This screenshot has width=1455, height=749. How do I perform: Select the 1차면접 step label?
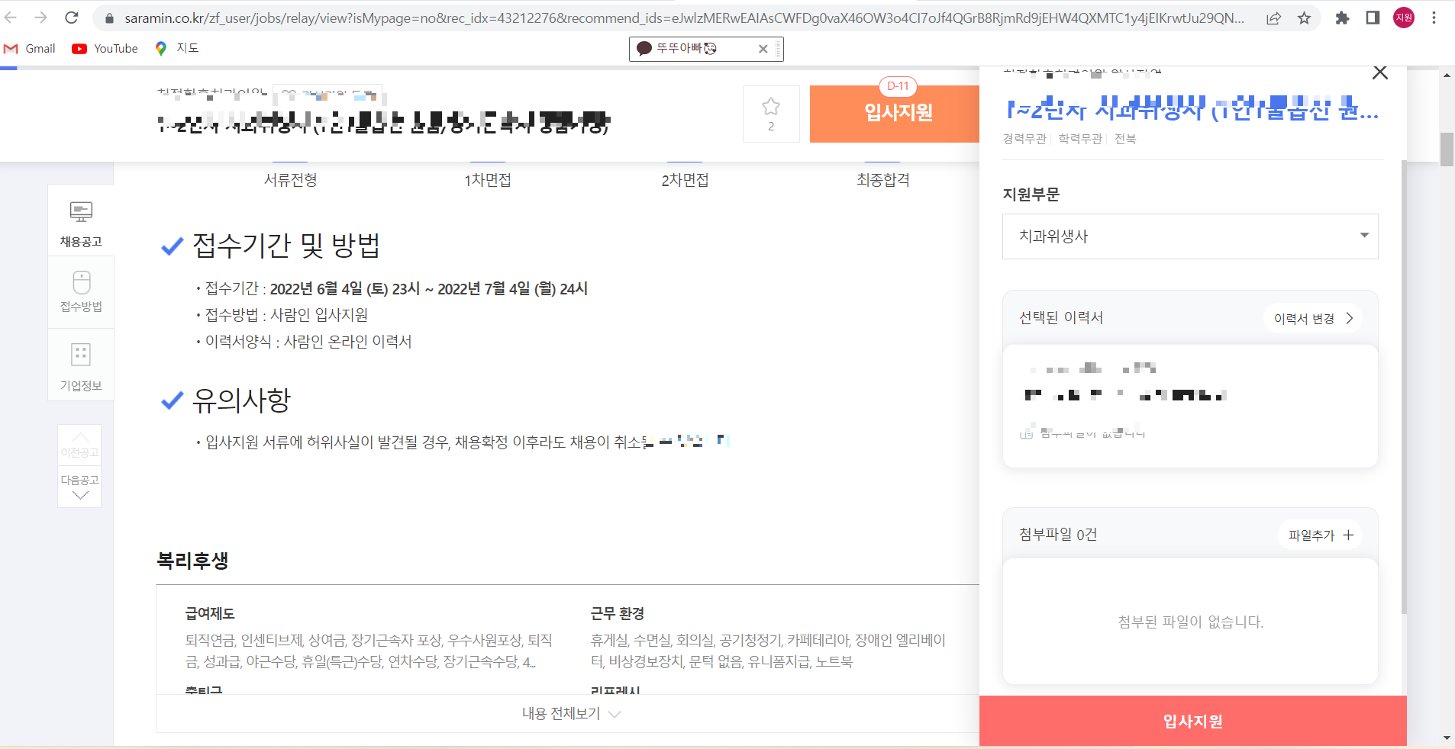point(488,180)
